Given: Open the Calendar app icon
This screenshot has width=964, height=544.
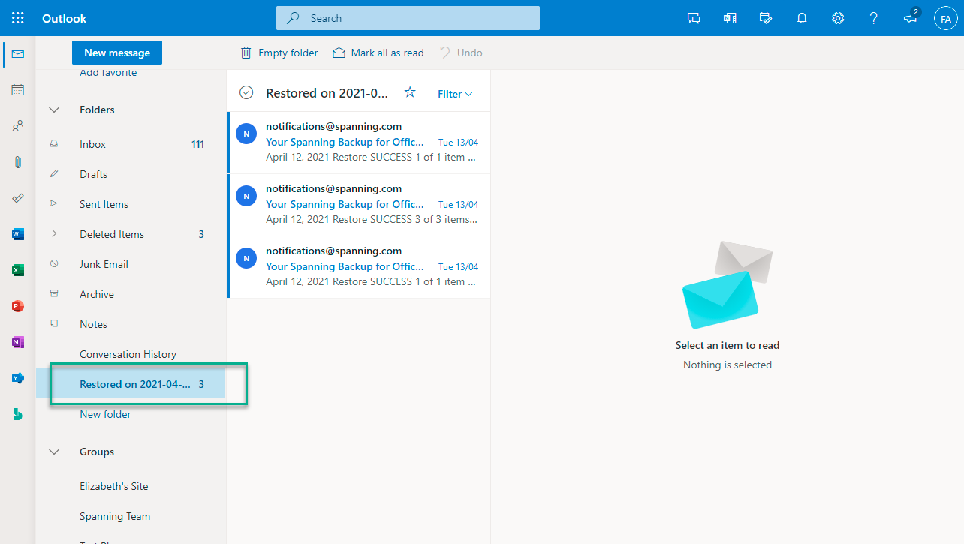Looking at the screenshot, I should point(18,90).
